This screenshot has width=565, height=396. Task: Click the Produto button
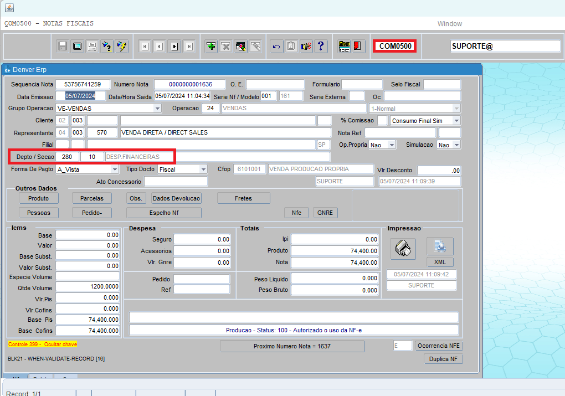tap(38, 198)
